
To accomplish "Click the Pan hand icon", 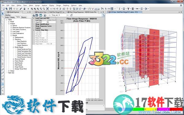I will coord(48,9).
